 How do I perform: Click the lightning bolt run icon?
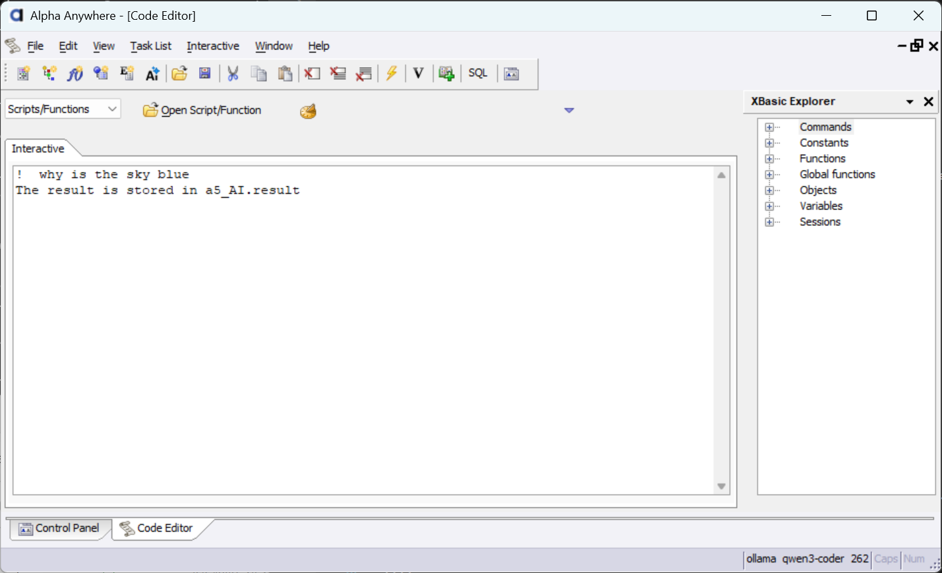(x=392, y=73)
